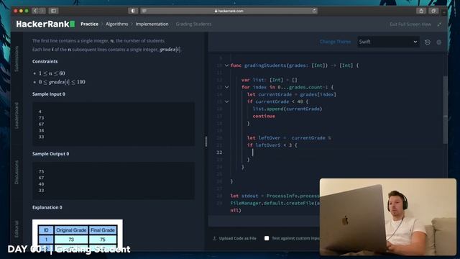The image size is (460, 259).
Task: Click the Upload Code as File button
Action: click(234, 238)
